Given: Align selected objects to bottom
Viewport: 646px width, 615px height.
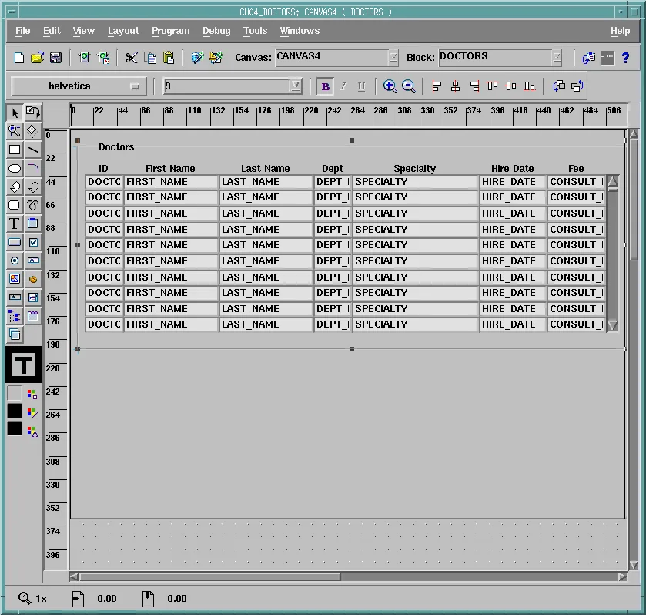Looking at the screenshot, I should tap(530, 86).
